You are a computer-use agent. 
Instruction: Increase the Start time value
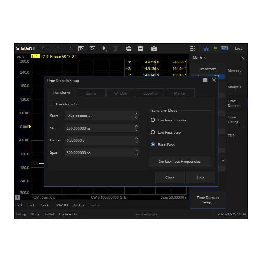point(137,114)
